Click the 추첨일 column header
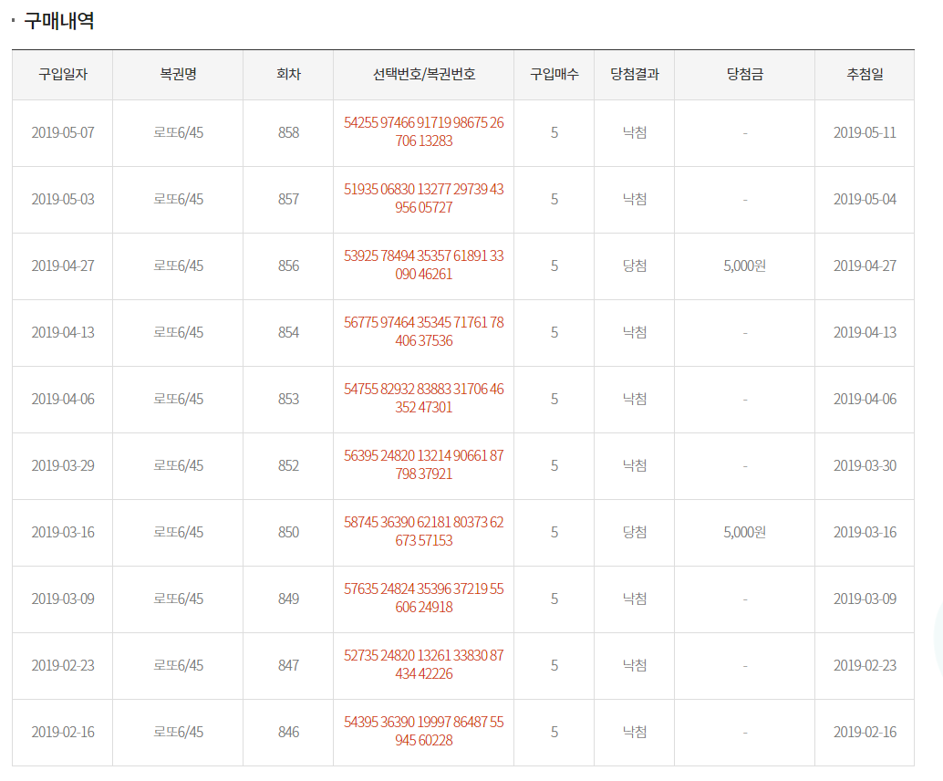The image size is (943, 781). tap(865, 75)
